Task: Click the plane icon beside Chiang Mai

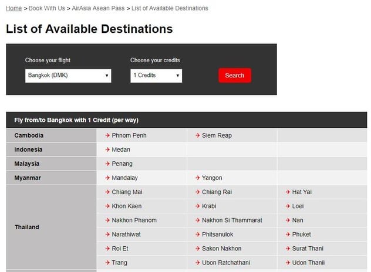Action: point(107,192)
